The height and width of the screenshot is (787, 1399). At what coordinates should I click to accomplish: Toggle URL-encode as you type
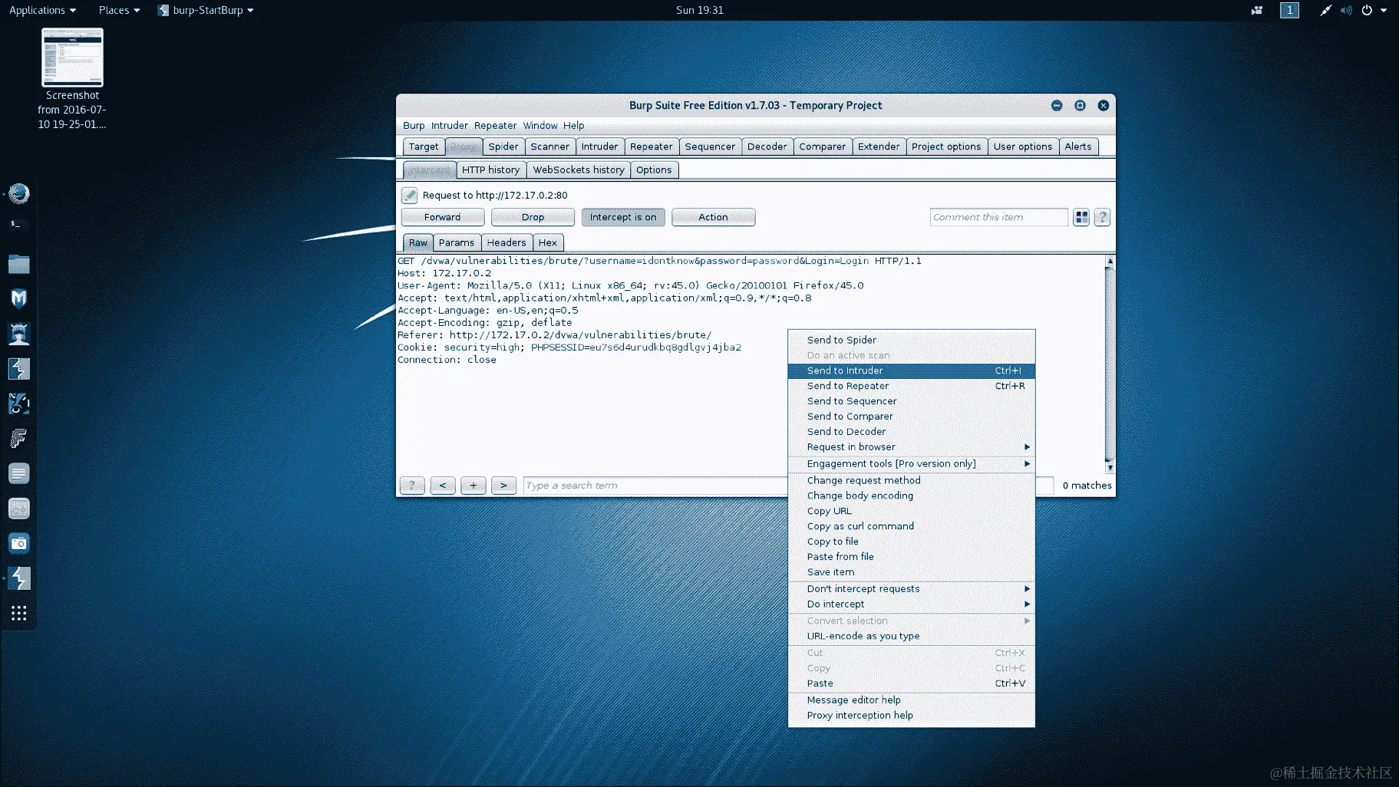click(x=911, y=636)
